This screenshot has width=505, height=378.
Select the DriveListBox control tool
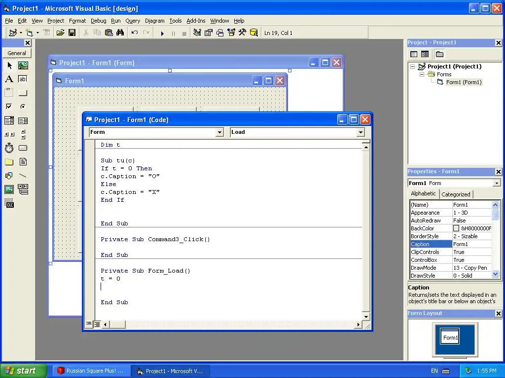(23, 148)
